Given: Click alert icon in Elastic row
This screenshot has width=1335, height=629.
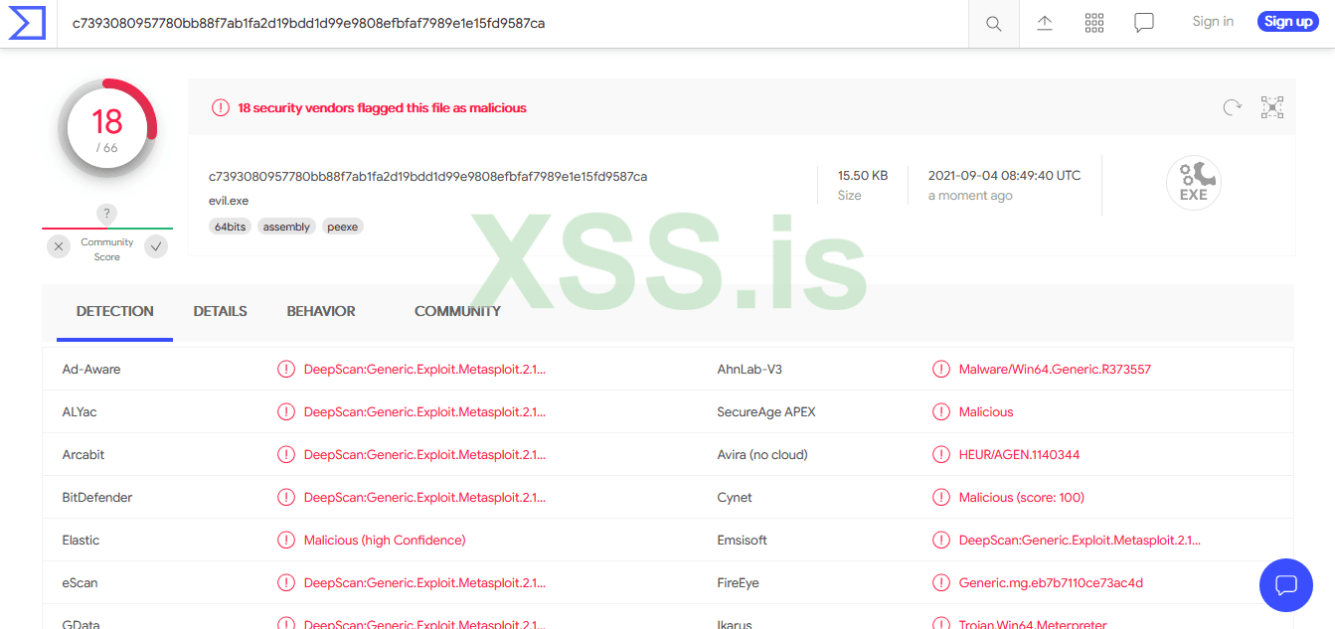Looking at the screenshot, I should point(286,541).
